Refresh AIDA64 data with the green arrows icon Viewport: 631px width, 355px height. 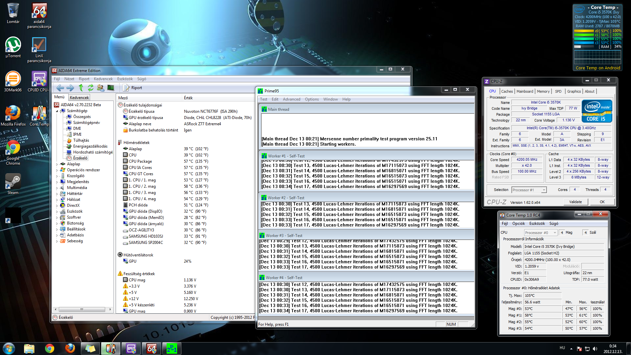pos(90,88)
